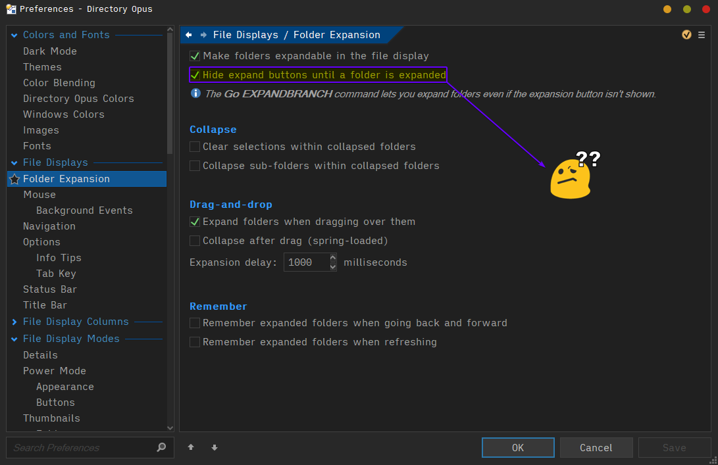This screenshot has height=465, width=718.
Task: Open Navigation preferences
Action: click(49, 226)
